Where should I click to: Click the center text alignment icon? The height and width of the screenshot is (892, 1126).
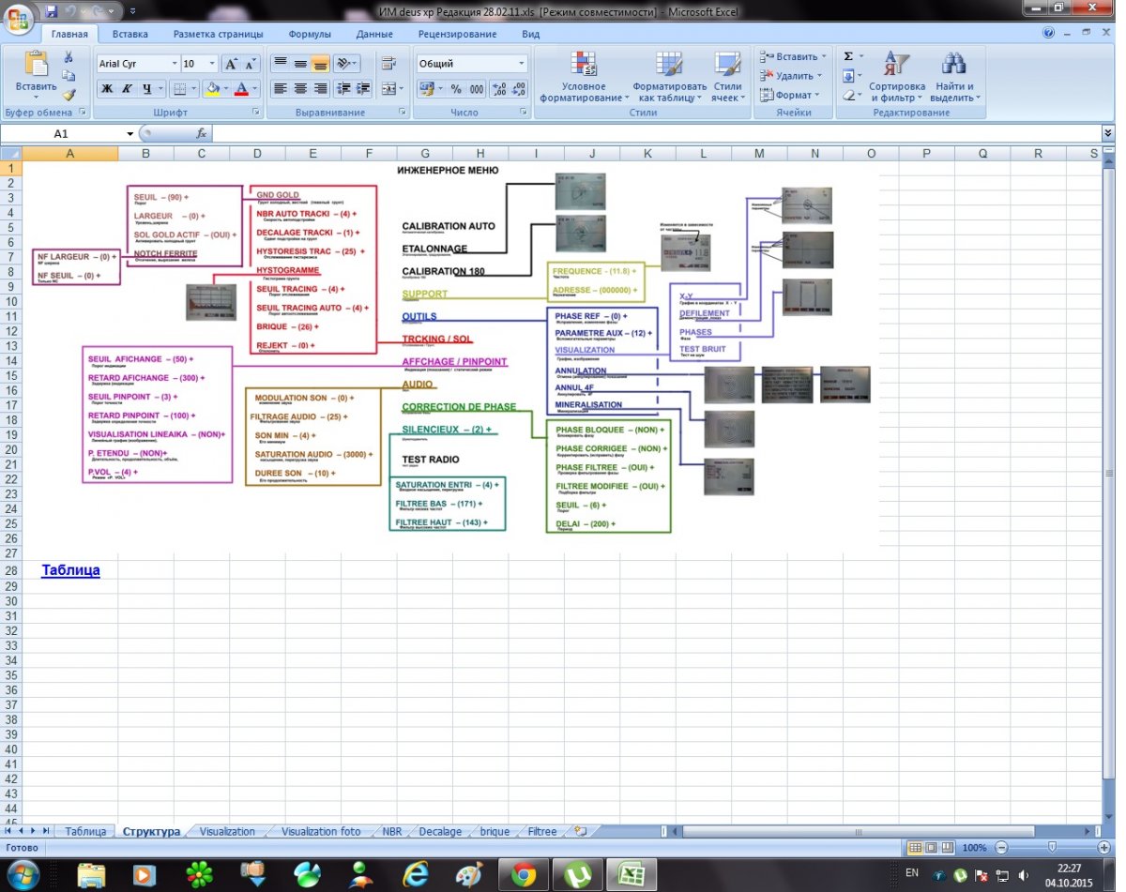click(300, 89)
